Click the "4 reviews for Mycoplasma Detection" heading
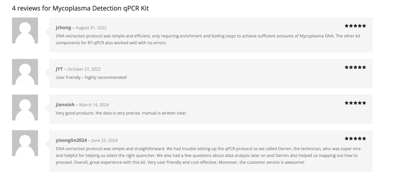 click(x=80, y=8)
